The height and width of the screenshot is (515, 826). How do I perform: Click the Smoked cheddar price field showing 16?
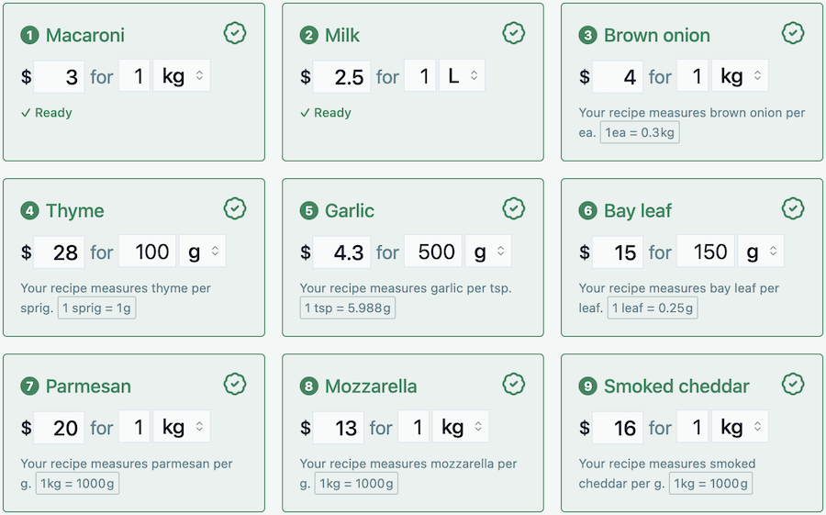tap(618, 427)
